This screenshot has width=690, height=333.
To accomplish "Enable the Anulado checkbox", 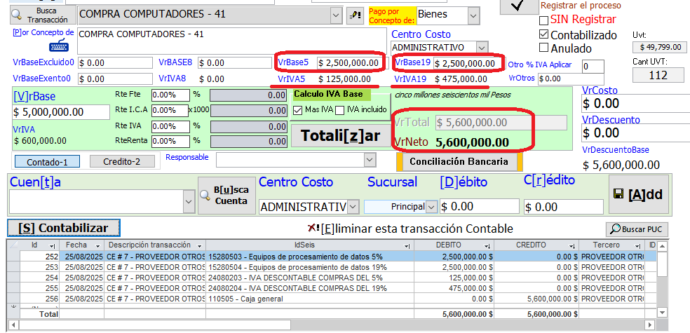I will click(543, 48).
